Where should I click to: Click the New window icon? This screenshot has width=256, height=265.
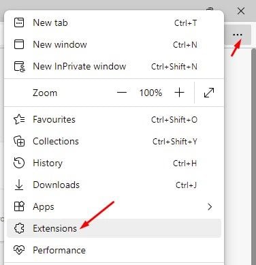[19, 44]
